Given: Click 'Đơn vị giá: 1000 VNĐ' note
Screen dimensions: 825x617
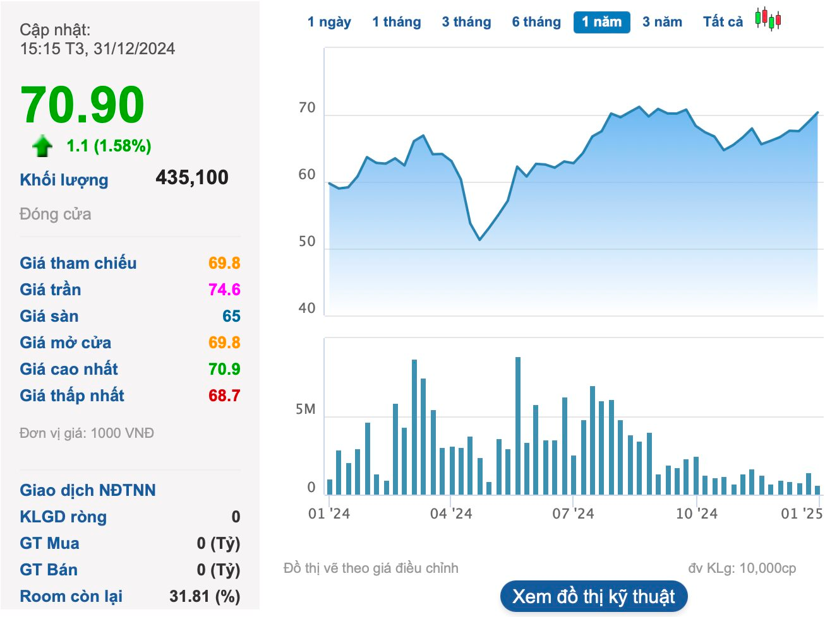Looking at the screenshot, I should [x=87, y=433].
